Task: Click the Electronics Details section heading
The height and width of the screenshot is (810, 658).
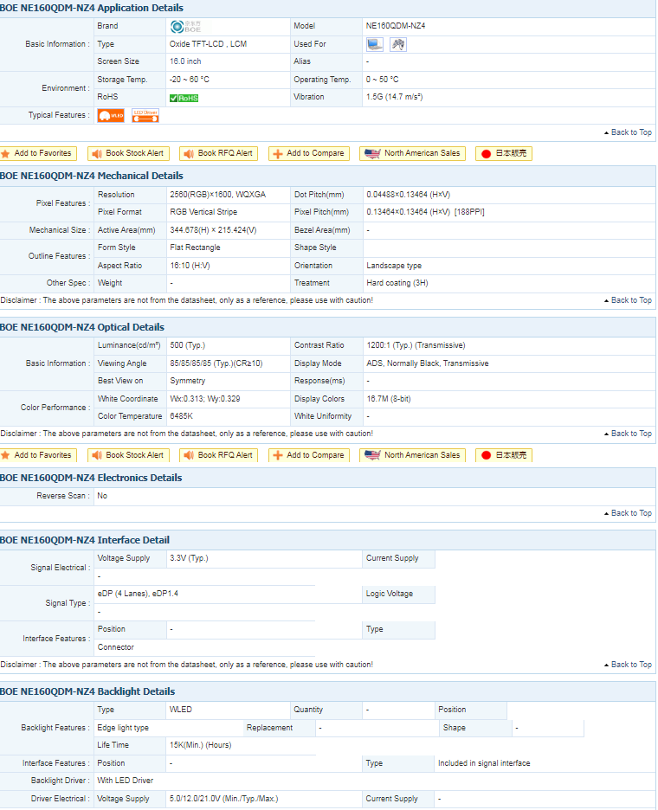Action: pyautogui.click(x=91, y=479)
